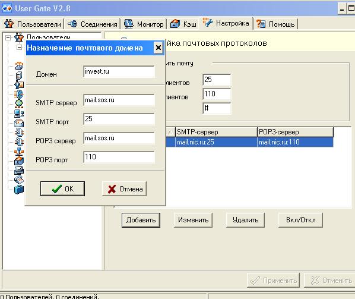355x299 pixels.
Task: Click the Помощь question-mark icon in toolbar
Action: [261, 24]
